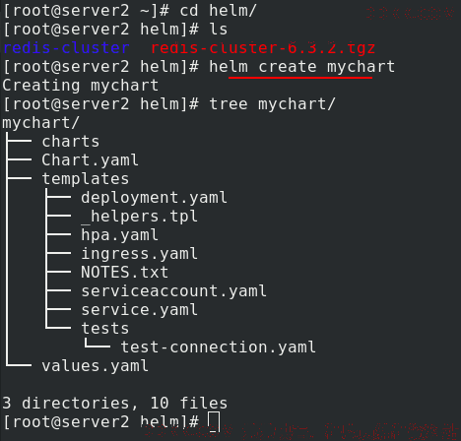Click the 'Creating mychart' output line

pyautogui.click(x=81, y=86)
